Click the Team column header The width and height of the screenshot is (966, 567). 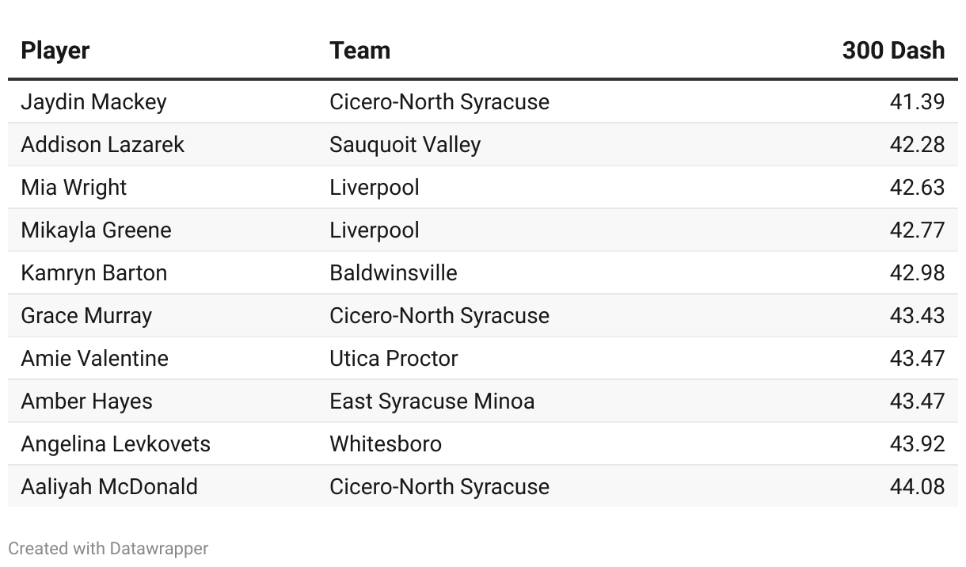coord(359,51)
